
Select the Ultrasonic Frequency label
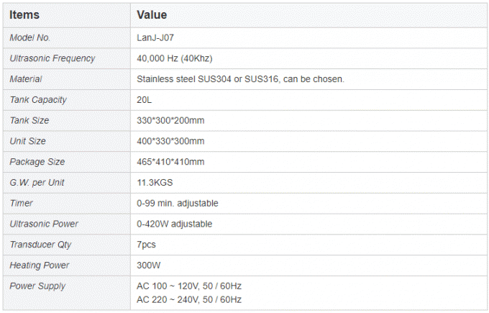click(52, 58)
